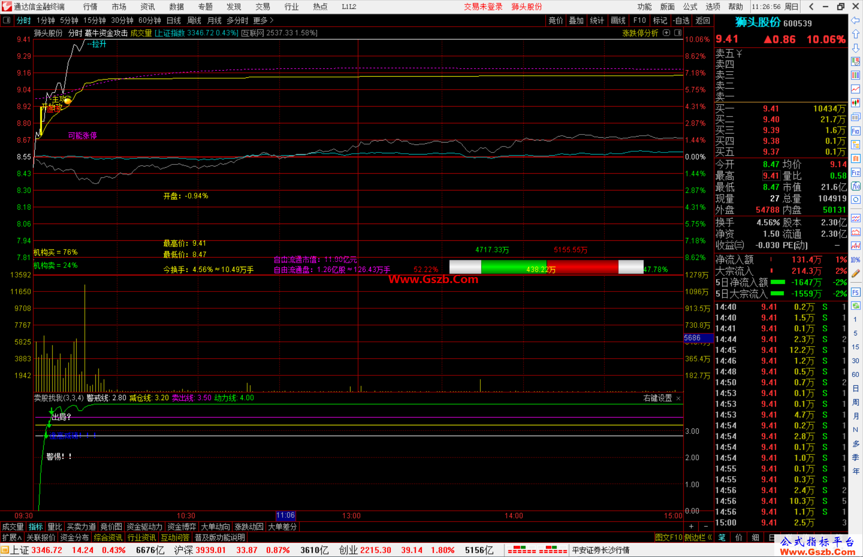
Task: Click the FS icon in right sidebar
Action: pyautogui.click(x=855, y=292)
